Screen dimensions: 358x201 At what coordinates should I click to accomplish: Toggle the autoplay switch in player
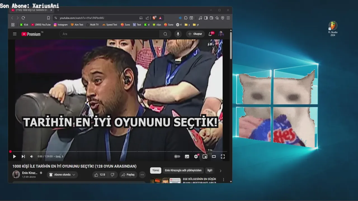coord(177,157)
